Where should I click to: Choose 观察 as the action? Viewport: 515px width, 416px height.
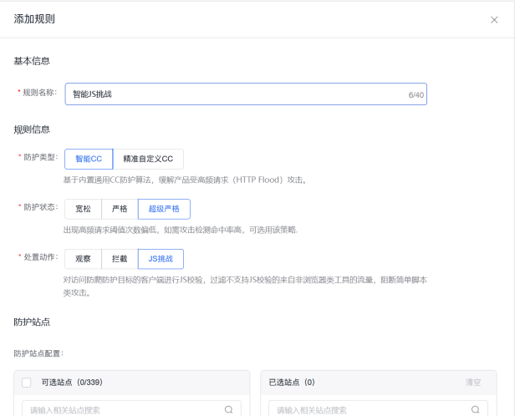tap(83, 259)
